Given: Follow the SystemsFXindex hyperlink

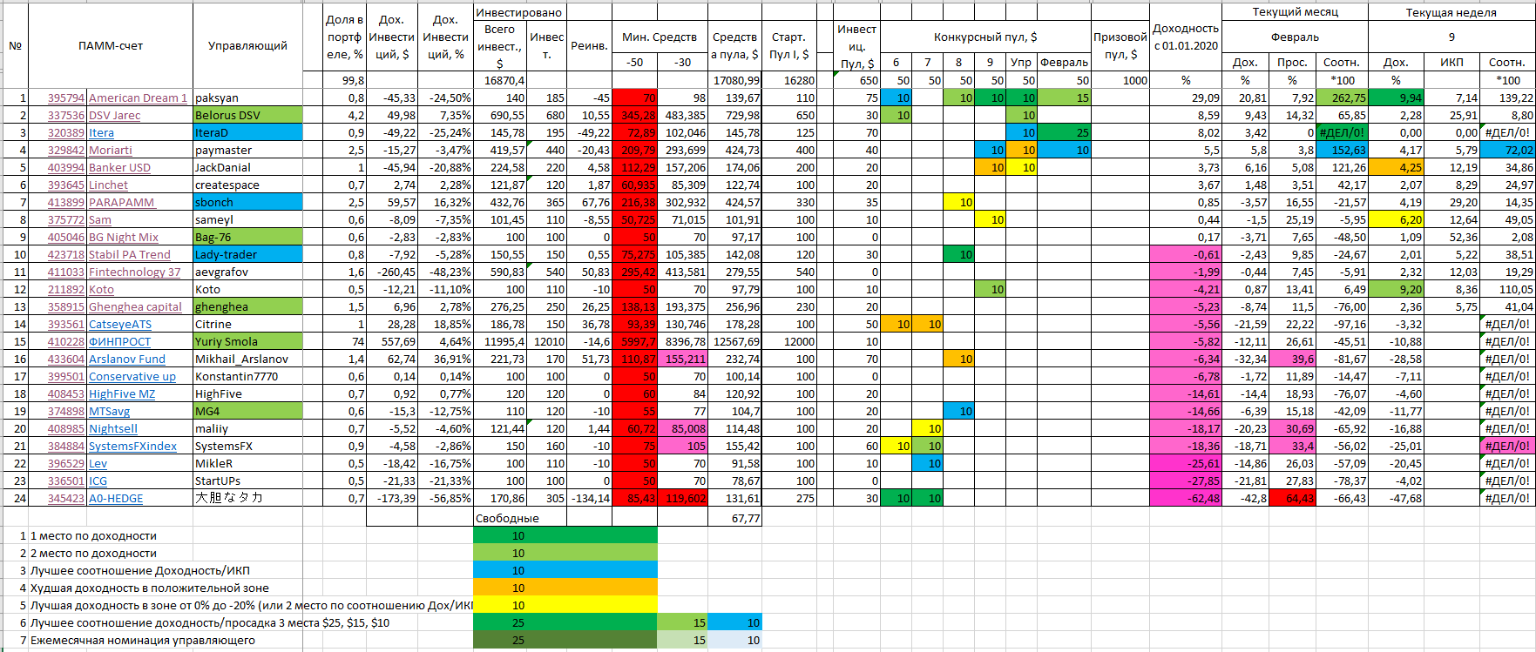Looking at the screenshot, I should click(132, 447).
